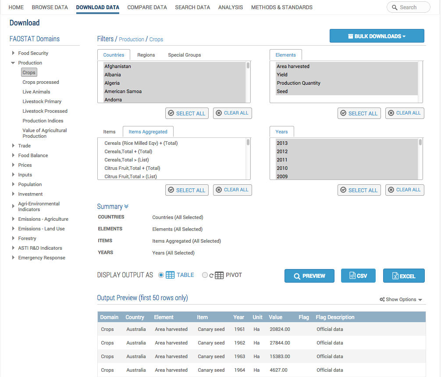This screenshot has width=441, height=377.
Task: Download the data with the CSV button
Action: (358, 276)
